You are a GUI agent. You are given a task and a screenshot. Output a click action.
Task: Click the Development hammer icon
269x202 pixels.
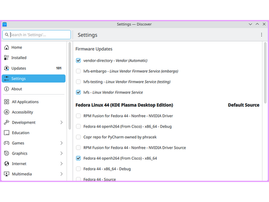click(6, 122)
